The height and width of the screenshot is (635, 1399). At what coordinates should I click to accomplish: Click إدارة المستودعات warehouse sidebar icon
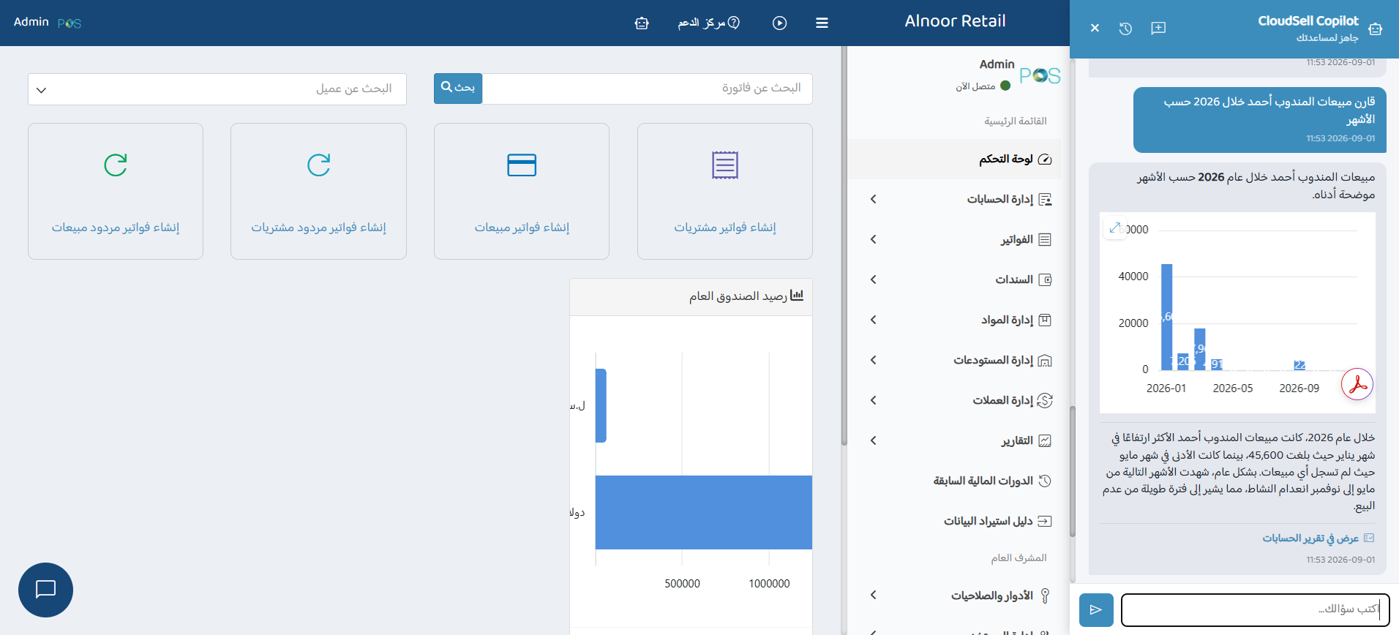[x=1045, y=360]
